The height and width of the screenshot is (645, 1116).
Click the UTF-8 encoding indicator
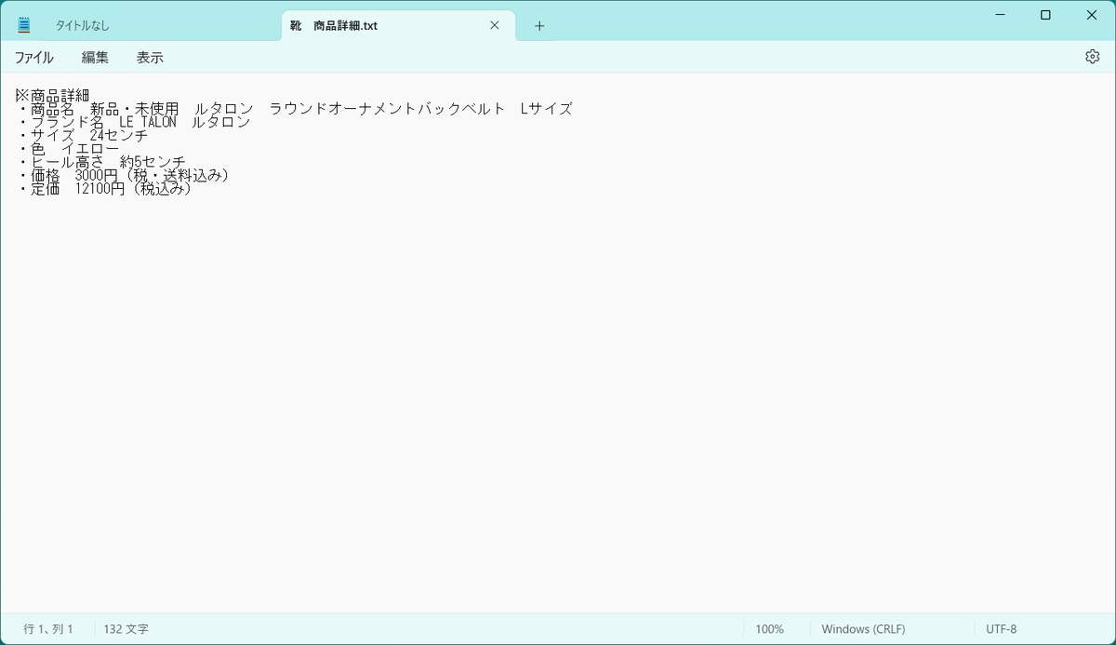pyautogui.click(x=1001, y=629)
